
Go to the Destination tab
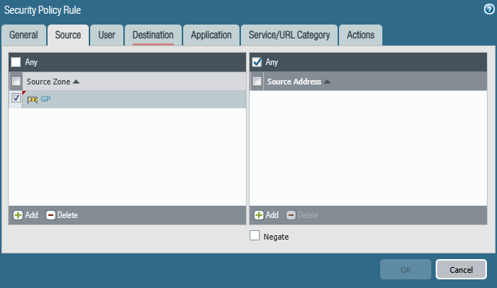[x=153, y=35]
